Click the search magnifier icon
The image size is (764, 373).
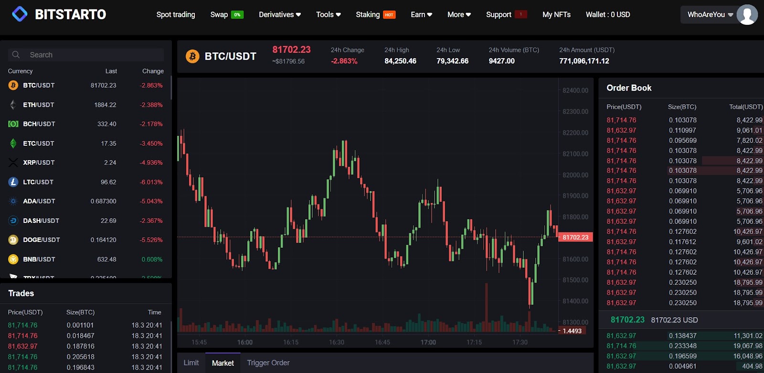click(x=16, y=55)
